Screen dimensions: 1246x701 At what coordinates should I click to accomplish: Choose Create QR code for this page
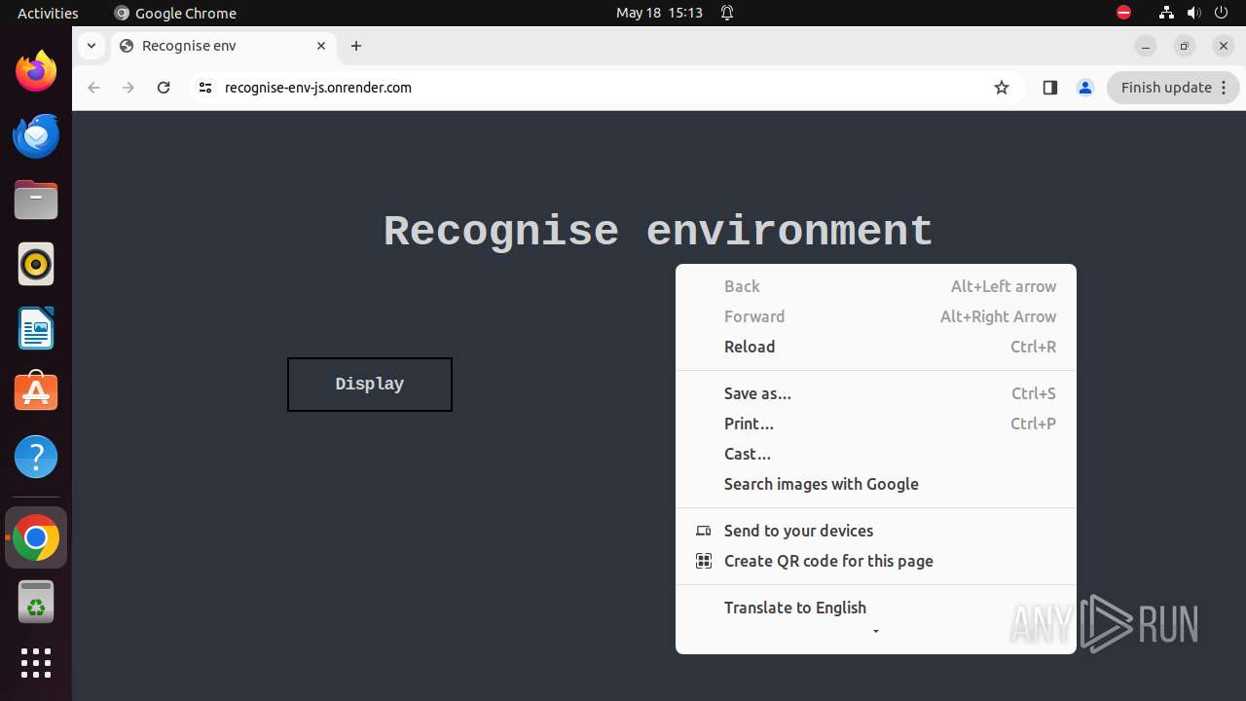tap(876, 561)
